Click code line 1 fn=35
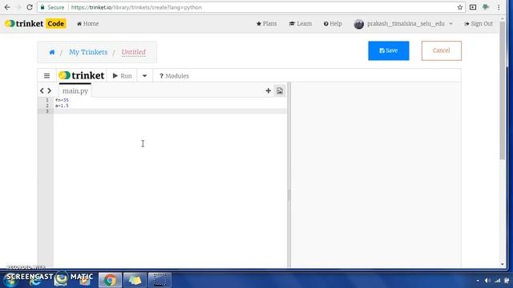The image size is (513, 288). click(x=62, y=100)
